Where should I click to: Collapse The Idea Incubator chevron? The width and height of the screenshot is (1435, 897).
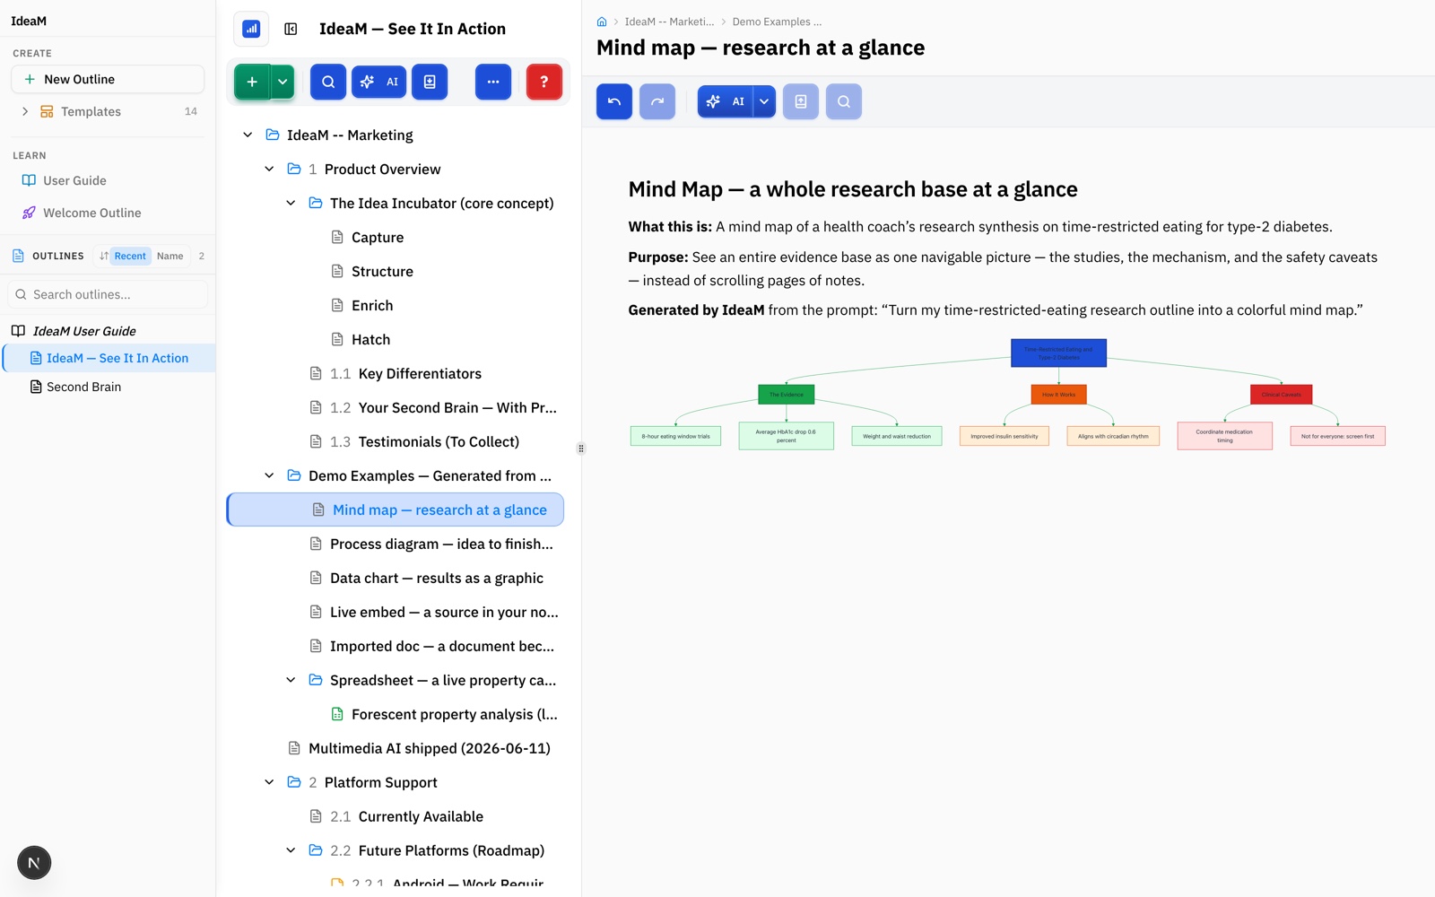tap(291, 203)
